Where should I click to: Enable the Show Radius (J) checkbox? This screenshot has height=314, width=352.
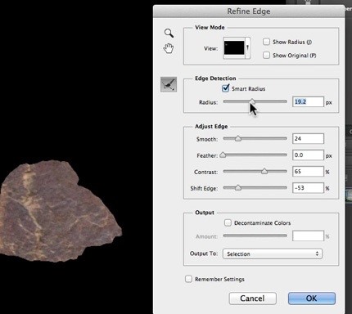point(266,42)
